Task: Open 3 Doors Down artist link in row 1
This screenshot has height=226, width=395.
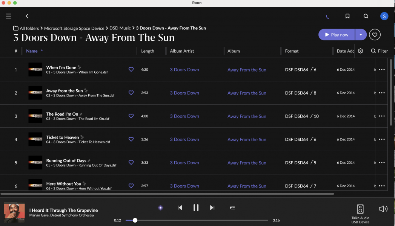Action: coord(184,70)
